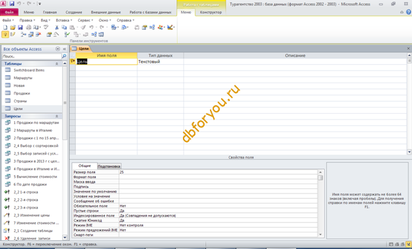Click the delete rows icon with red X

coord(38,34)
